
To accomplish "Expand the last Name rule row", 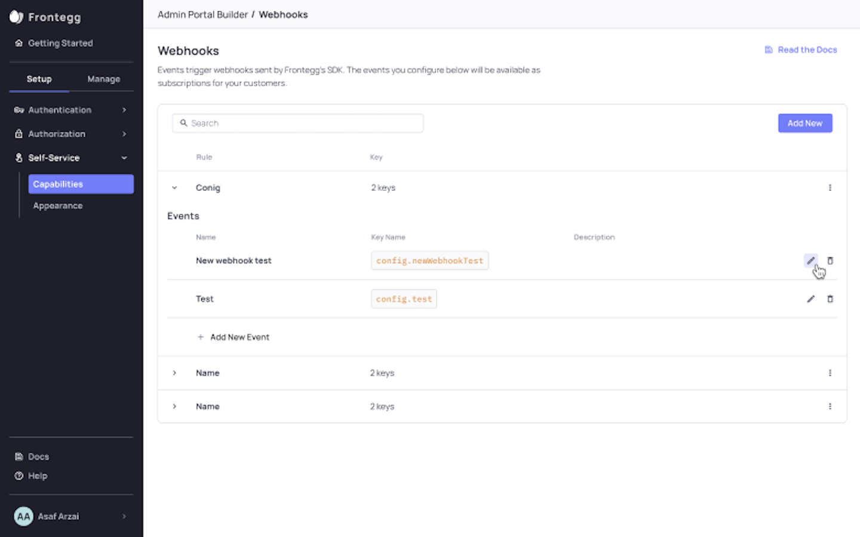I will click(x=174, y=406).
